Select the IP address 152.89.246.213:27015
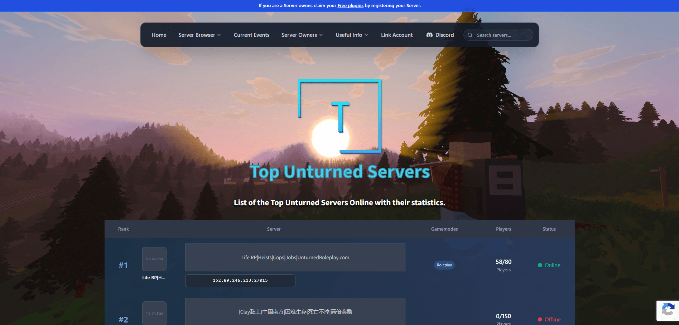Viewport: 679px width, 325px height. click(x=240, y=280)
